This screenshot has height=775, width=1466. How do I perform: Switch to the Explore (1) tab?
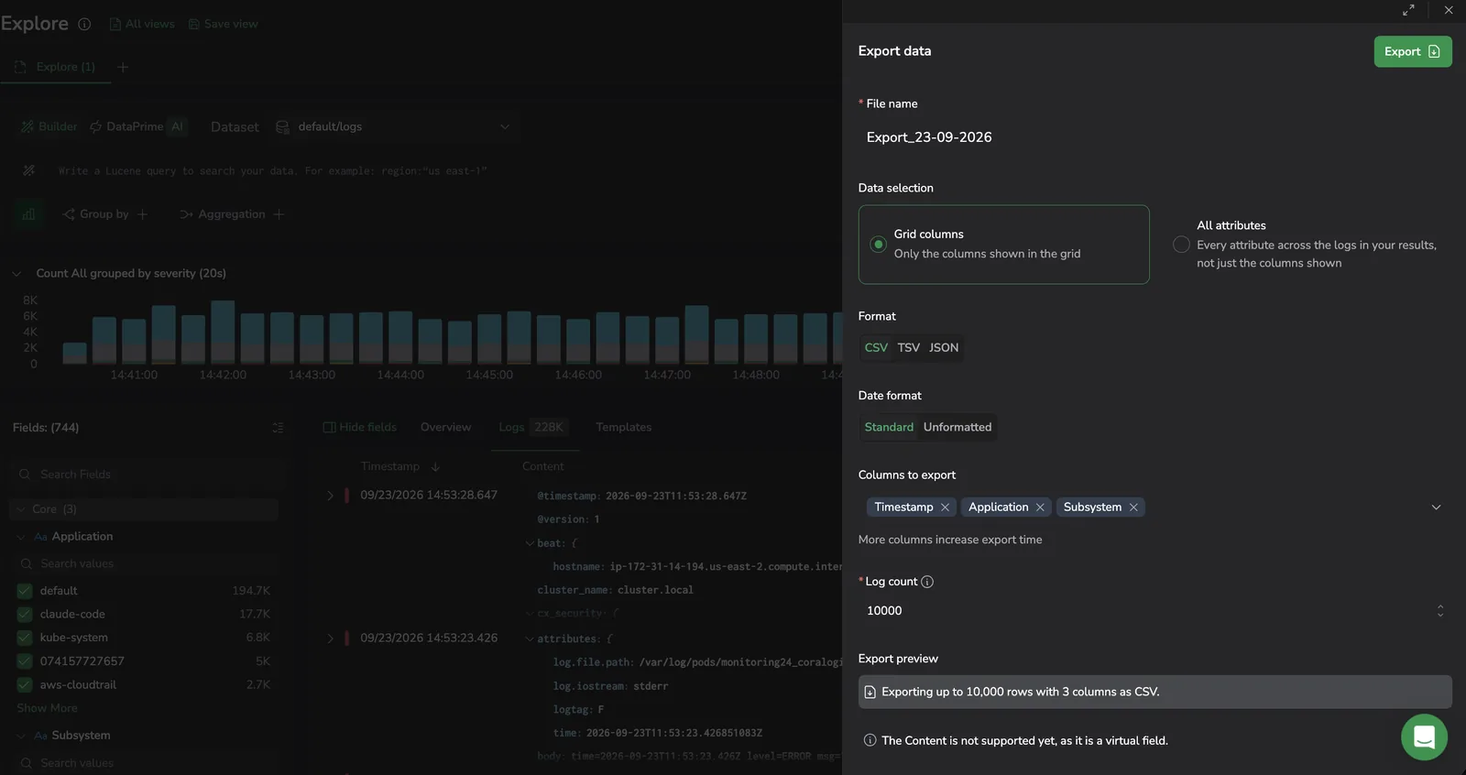(x=57, y=67)
